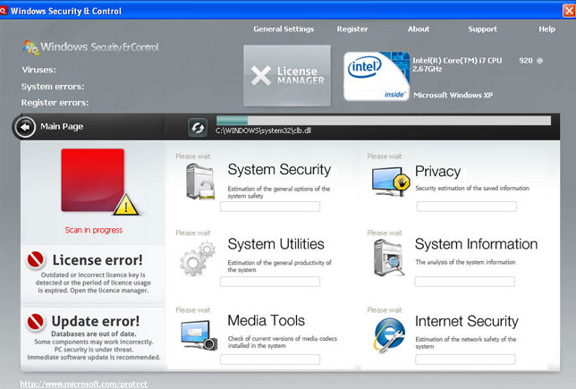
Task: Open the Privacy section heading
Action: click(x=437, y=171)
